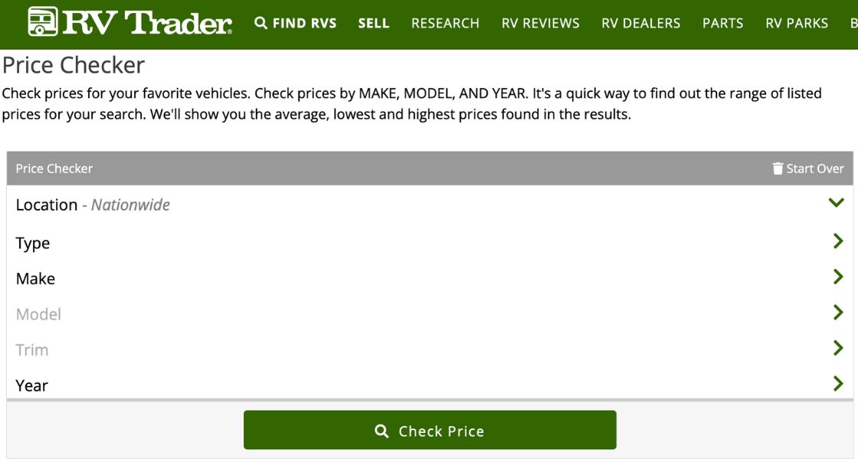Click the Find RVs magnifier icon

(261, 23)
